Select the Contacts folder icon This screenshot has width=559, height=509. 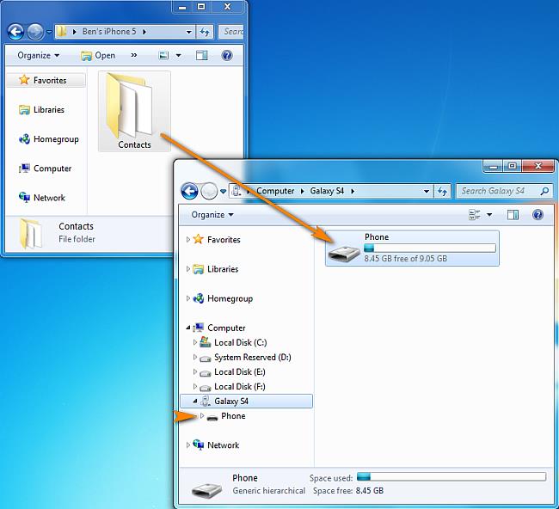(x=134, y=111)
